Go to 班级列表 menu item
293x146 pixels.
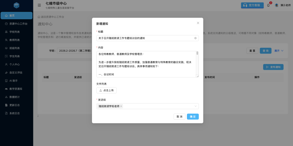[x=17, y=48]
